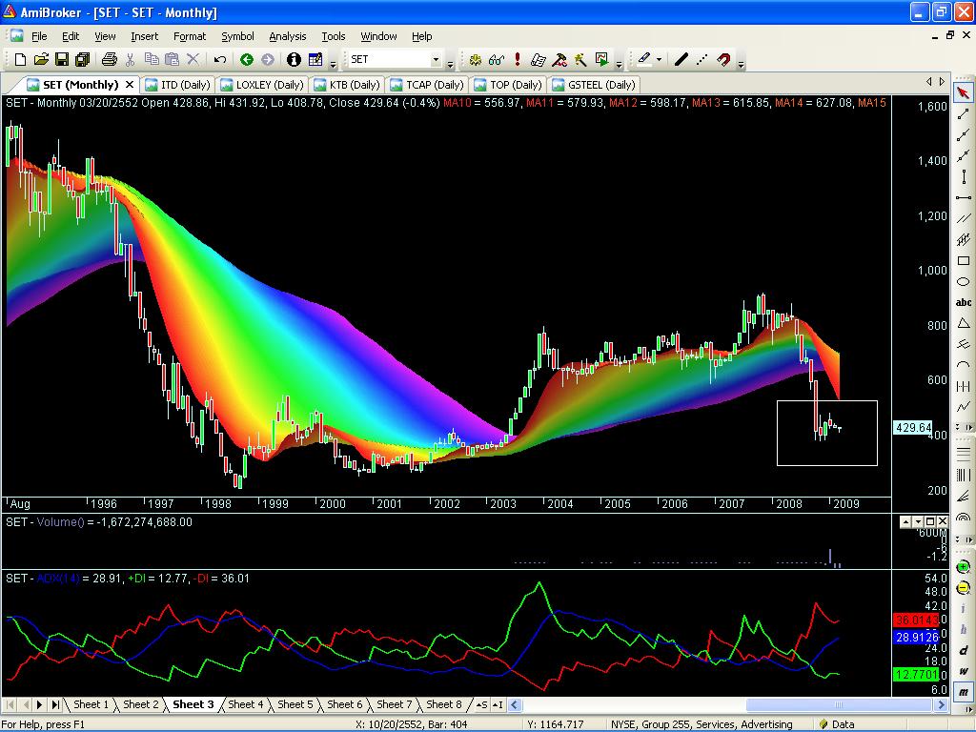Close the SET (Monthly) tab
Screen dimensions: 976x732
pos(130,85)
